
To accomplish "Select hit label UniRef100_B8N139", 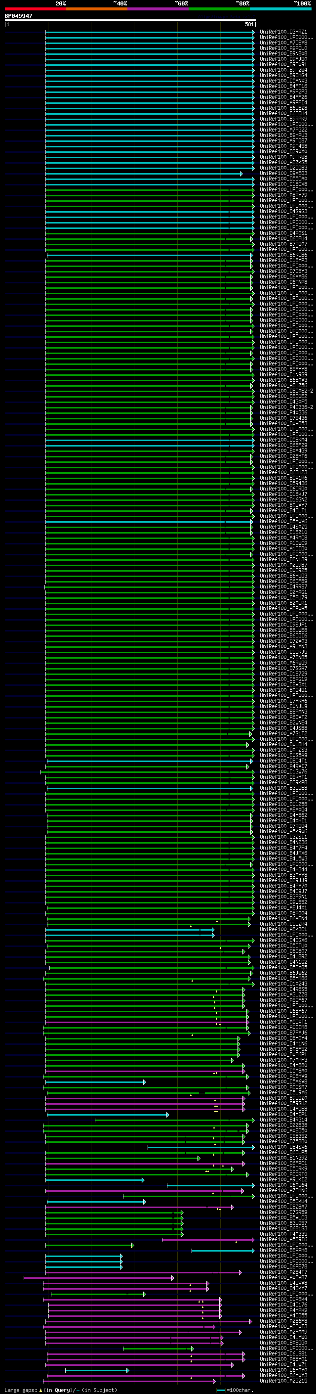I will (283, 560).
